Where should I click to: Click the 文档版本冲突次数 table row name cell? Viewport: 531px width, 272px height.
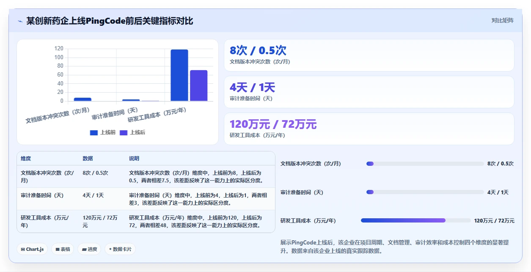pyautogui.click(x=47, y=176)
